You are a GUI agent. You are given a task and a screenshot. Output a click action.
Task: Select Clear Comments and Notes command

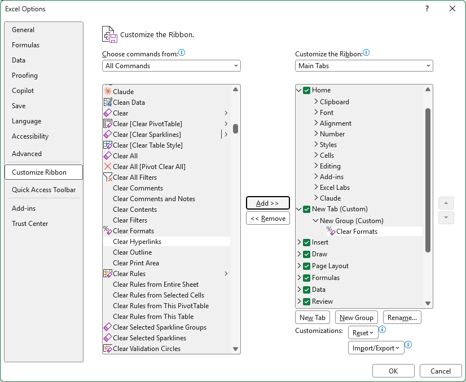(x=166, y=198)
